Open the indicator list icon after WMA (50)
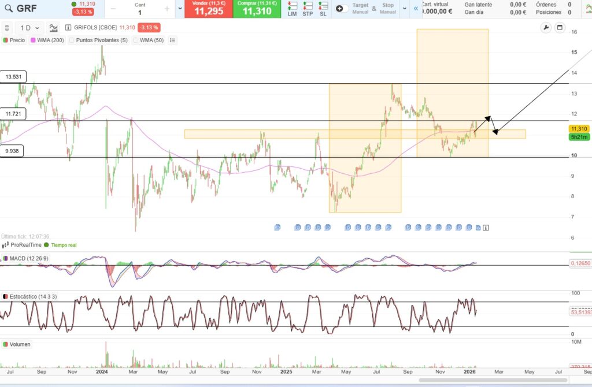Image resolution: width=592 pixels, height=387 pixels. coord(172,40)
